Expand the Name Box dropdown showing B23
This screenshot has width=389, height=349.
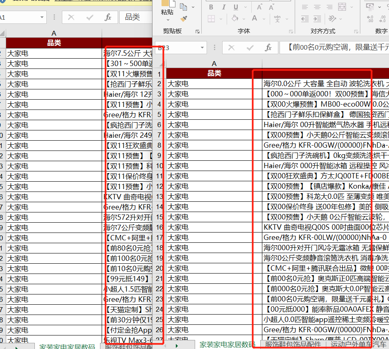point(202,48)
